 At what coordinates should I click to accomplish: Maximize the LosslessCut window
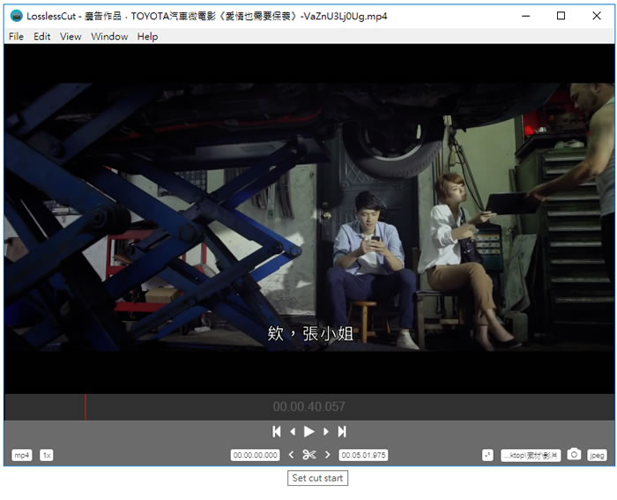[x=561, y=16]
